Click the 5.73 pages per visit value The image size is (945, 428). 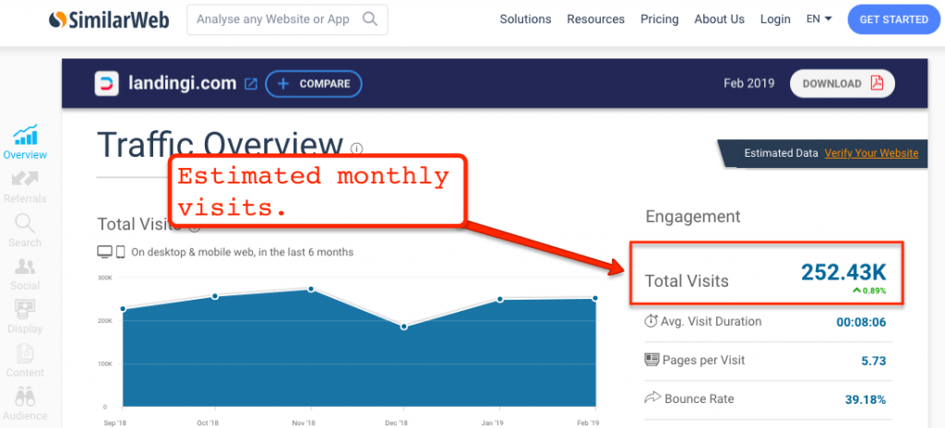click(x=873, y=361)
